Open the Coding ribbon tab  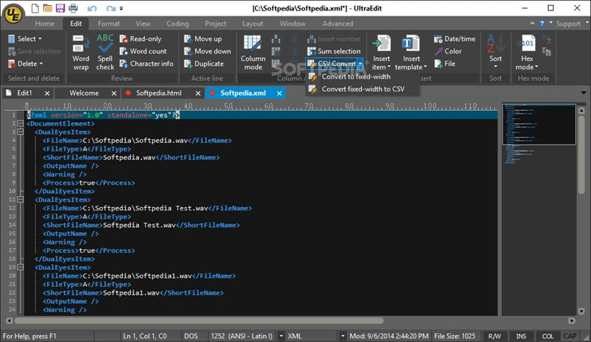point(177,23)
